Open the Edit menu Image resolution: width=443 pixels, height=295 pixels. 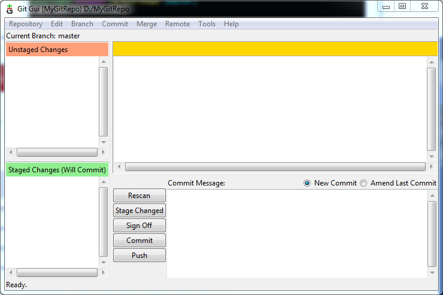point(57,24)
